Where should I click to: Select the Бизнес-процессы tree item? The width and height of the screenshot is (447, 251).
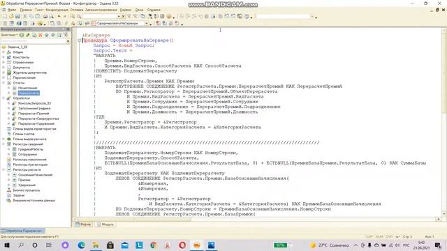coord(27,190)
